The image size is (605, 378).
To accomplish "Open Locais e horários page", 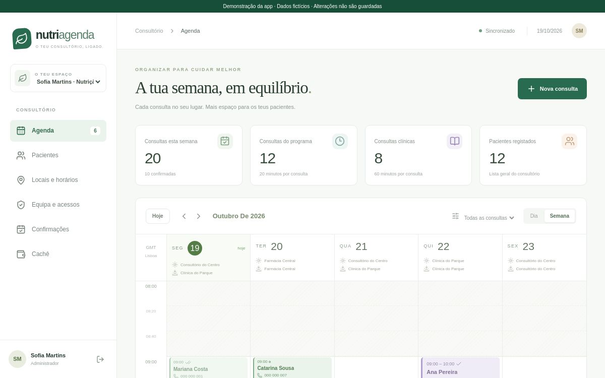I will tap(58, 180).
